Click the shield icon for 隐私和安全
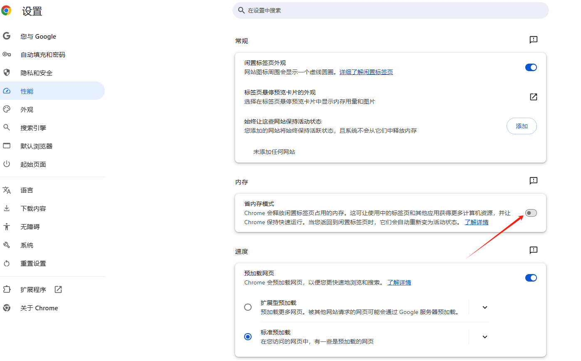The image size is (581, 361). point(6,73)
